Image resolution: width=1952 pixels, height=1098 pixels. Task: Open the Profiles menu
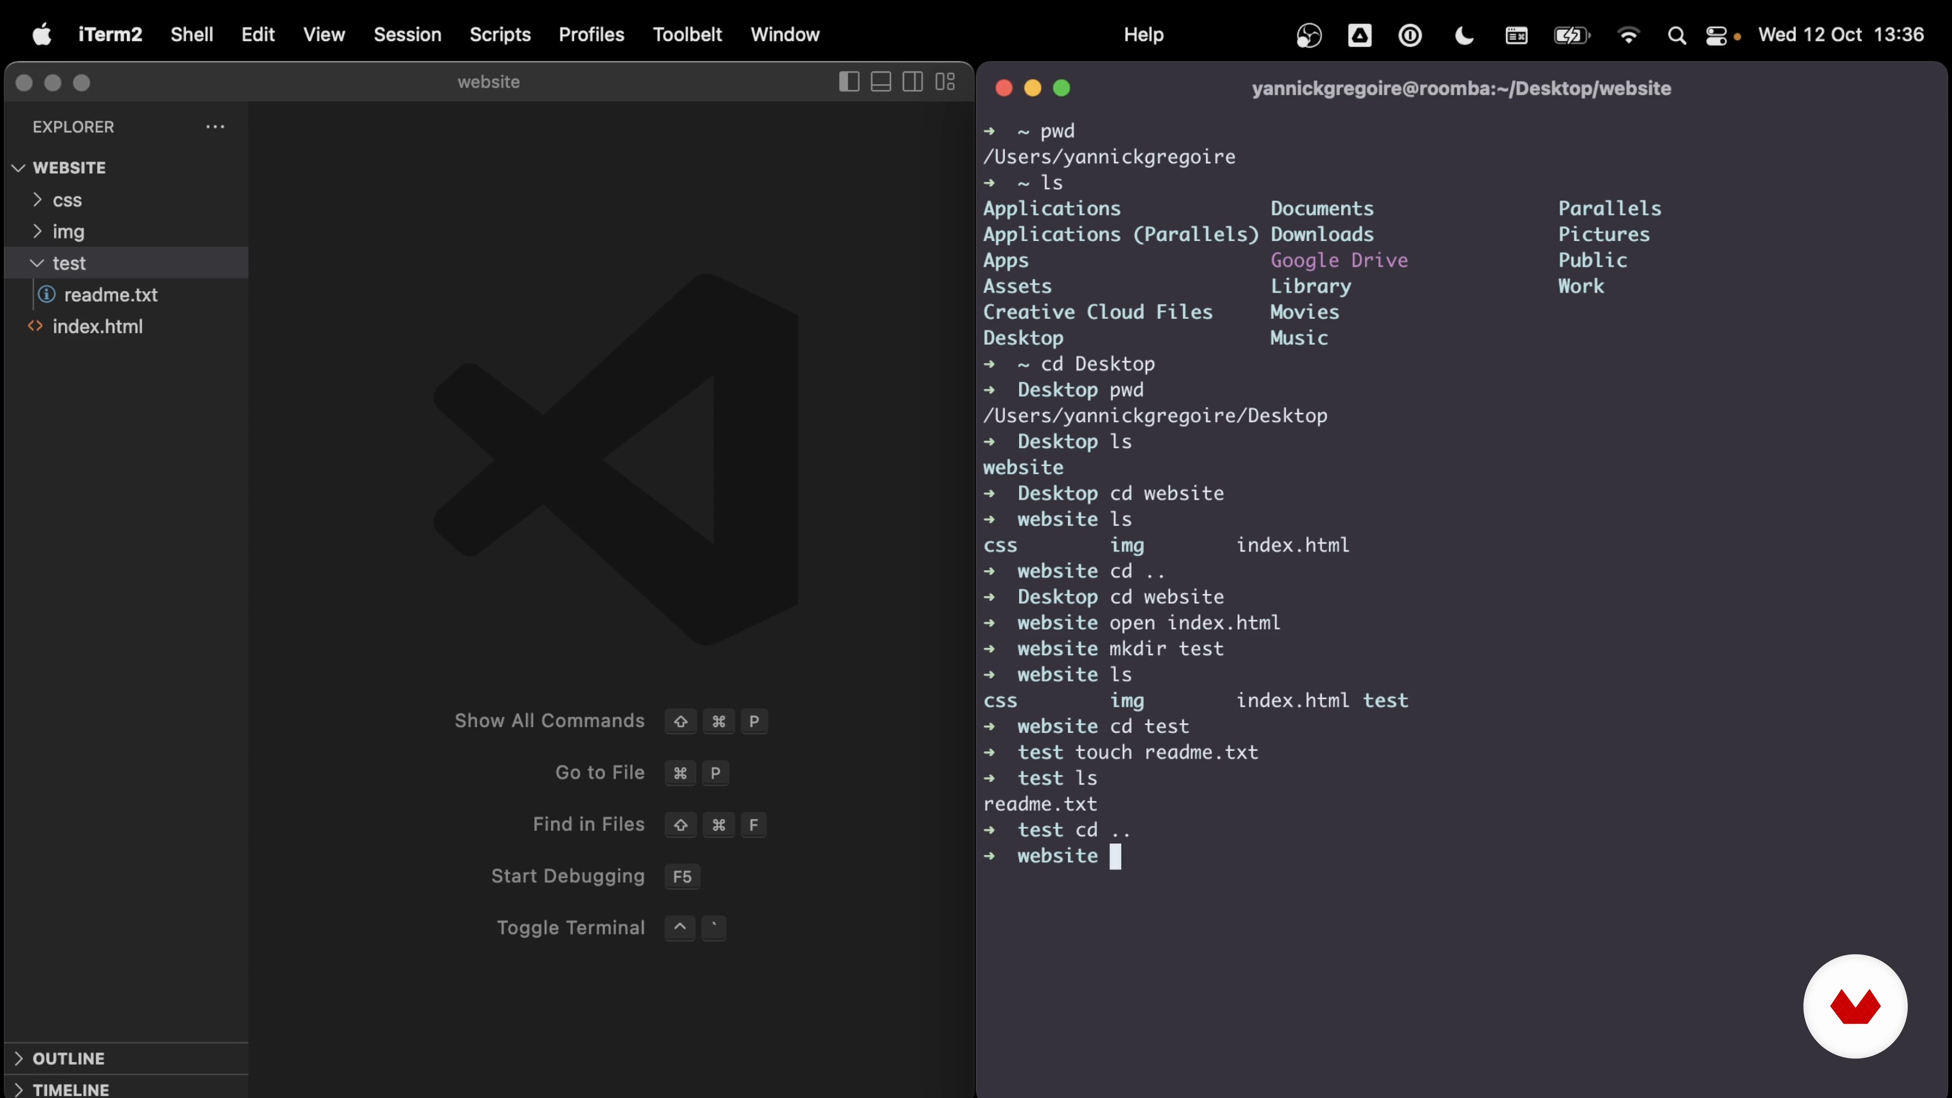coord(592,35)
